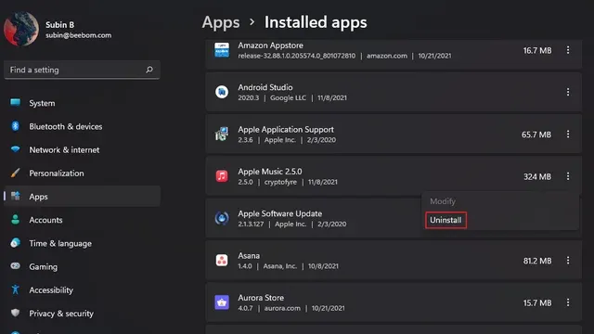This screenshot has height=334, width=594.
Task: Click the 324 MB size value
Action: (537, 176)
